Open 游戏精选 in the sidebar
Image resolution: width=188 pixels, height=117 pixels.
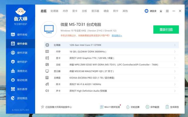(x=19, y=98)
